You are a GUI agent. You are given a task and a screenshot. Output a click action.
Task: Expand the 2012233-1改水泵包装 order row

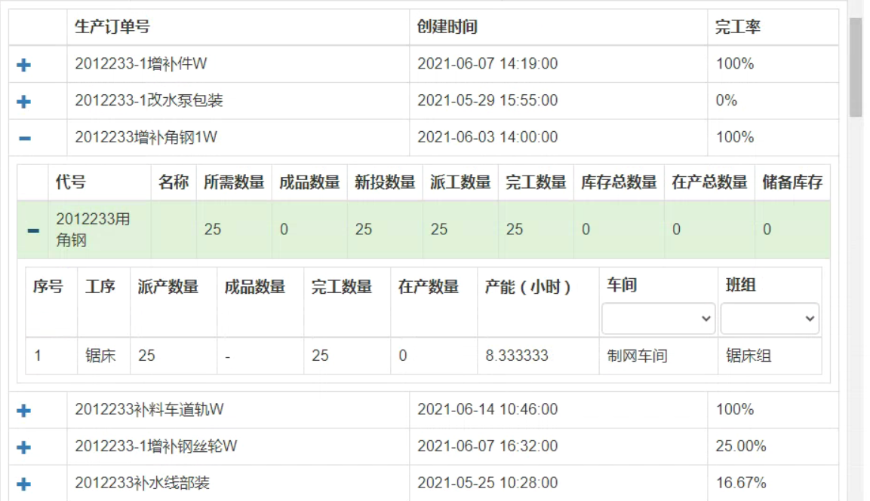23,101
